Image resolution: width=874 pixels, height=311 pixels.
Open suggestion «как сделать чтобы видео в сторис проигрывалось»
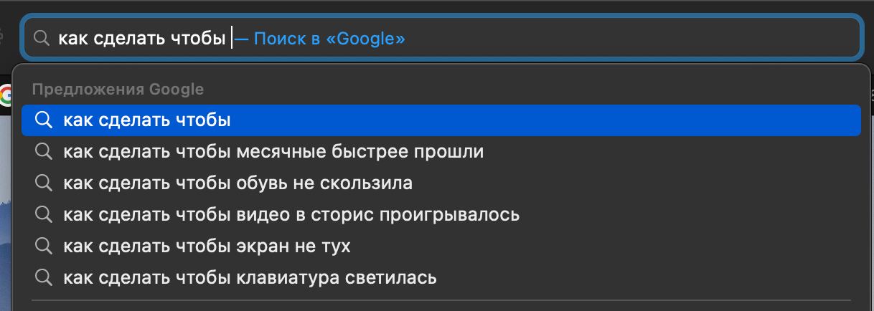291,214
